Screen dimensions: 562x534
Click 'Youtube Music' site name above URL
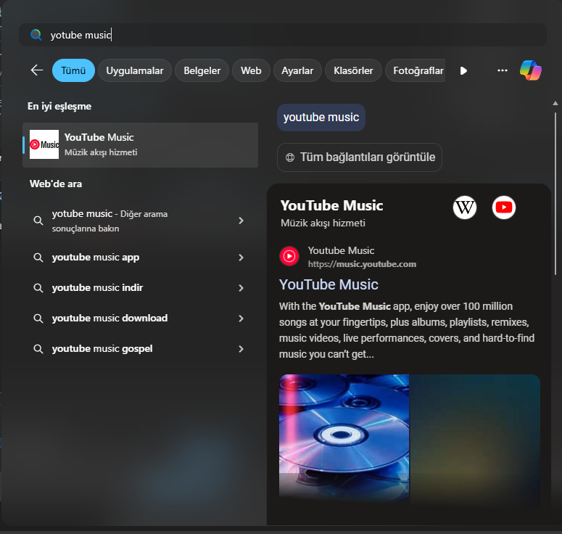[342, 250]
